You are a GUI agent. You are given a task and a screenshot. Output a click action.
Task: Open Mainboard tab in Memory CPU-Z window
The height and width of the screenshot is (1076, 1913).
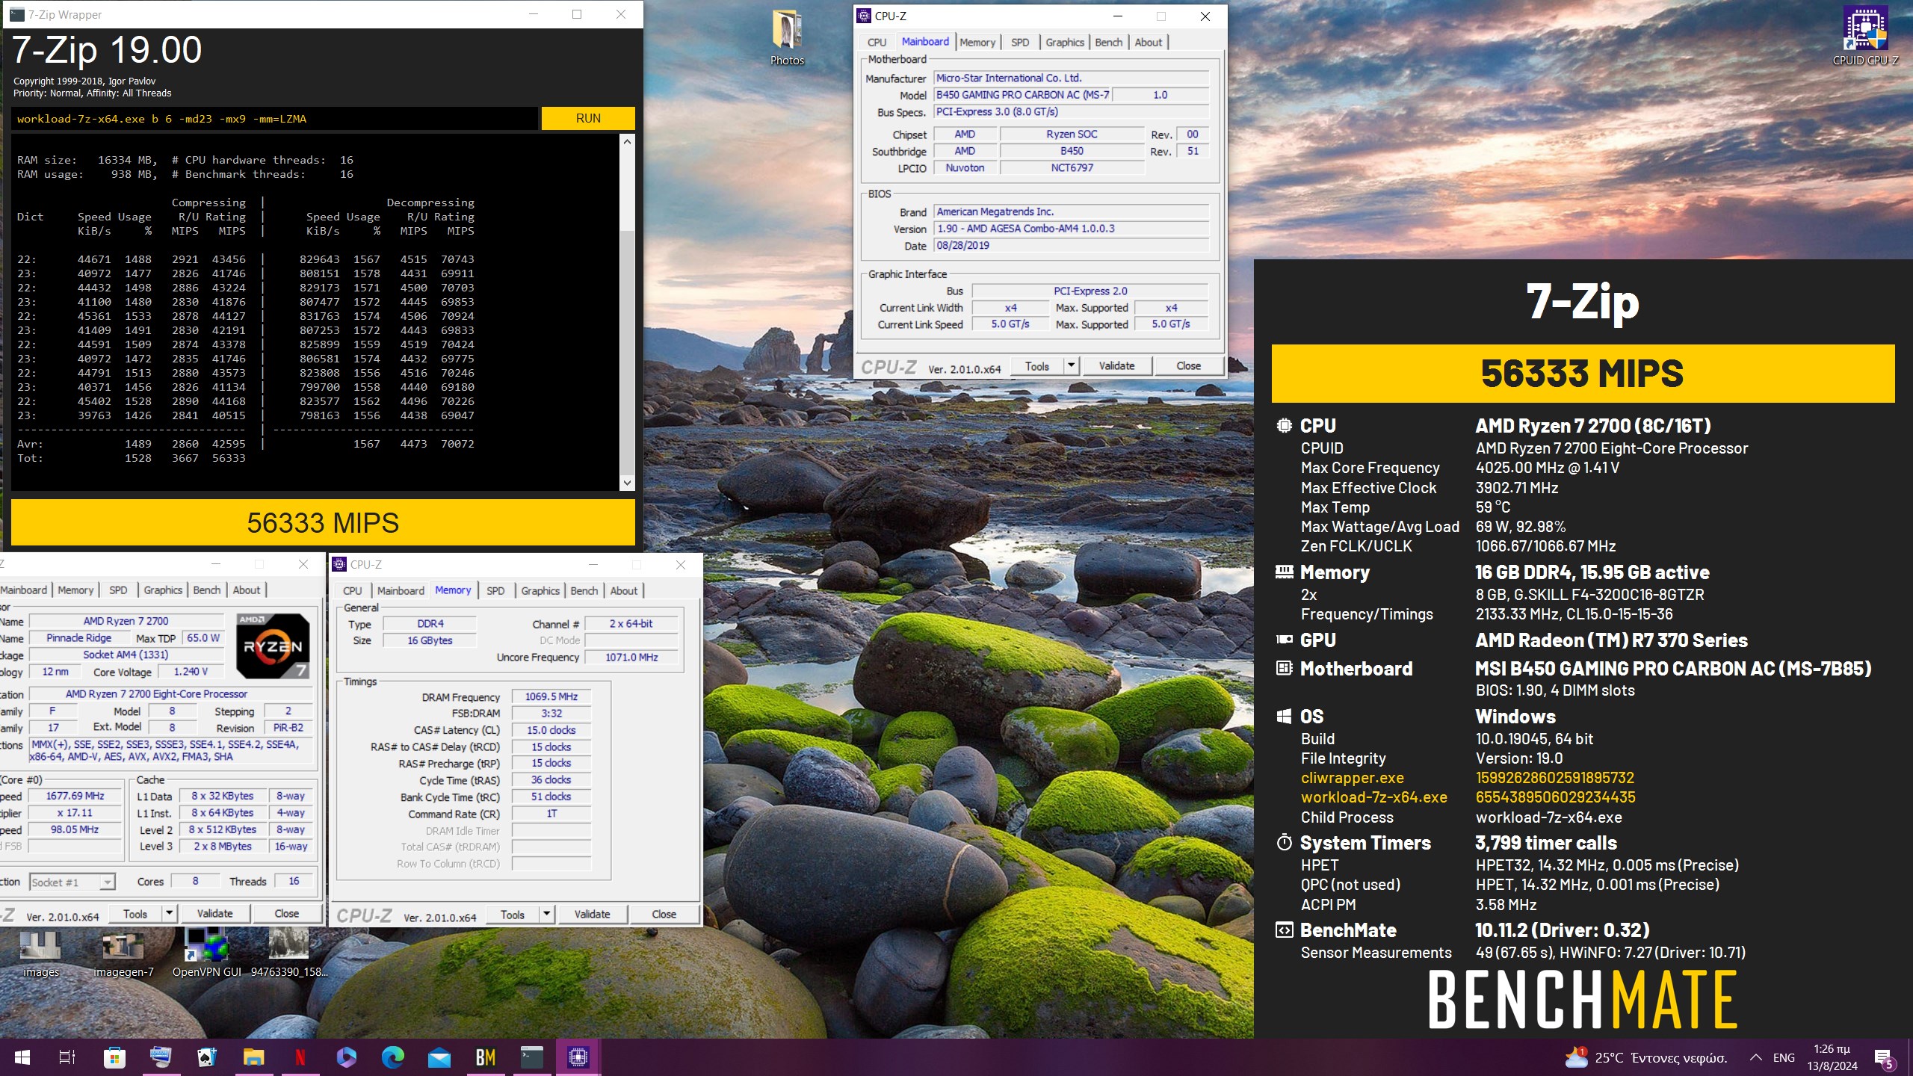tap(401, 590)
